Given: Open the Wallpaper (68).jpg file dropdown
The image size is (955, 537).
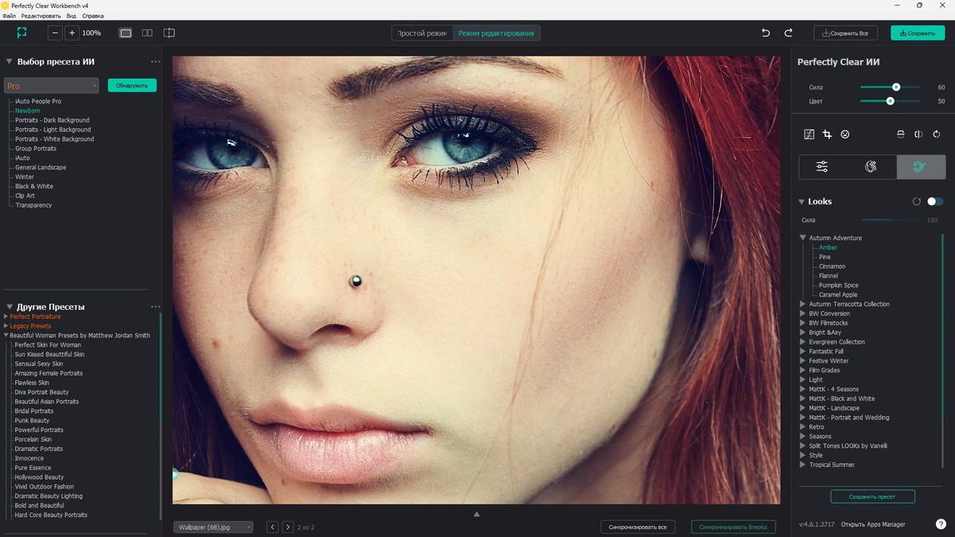Looking at the screenshot, I should (x=213, y=527).
